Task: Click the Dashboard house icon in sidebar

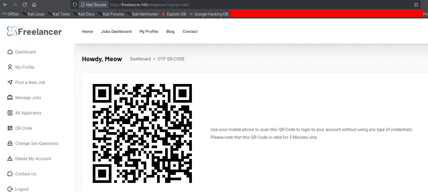Action: pos(10,52)
